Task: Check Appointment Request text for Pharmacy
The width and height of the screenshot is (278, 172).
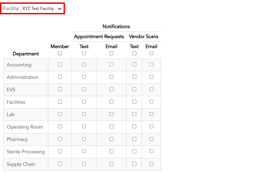Action: [84, 139]
